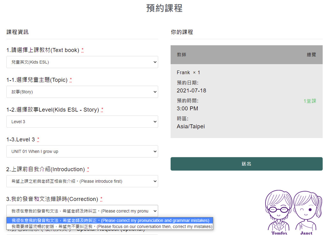The width and height of the screenshot is (326, 235).
Task: Open the Introduction dropdown
Action: tap(82, 181)
